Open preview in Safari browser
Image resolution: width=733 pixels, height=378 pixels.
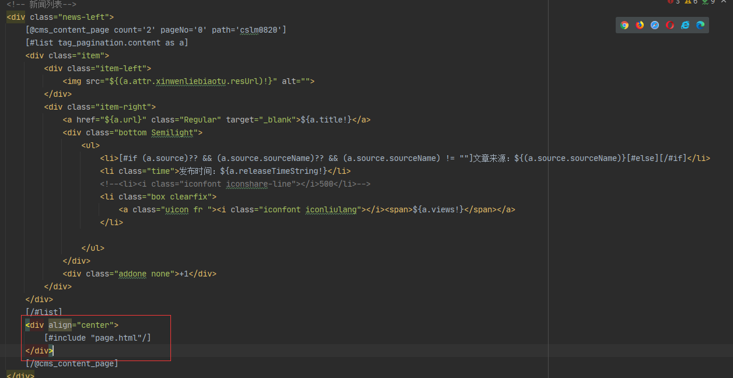pyautogui.click(x=655, y=25)
